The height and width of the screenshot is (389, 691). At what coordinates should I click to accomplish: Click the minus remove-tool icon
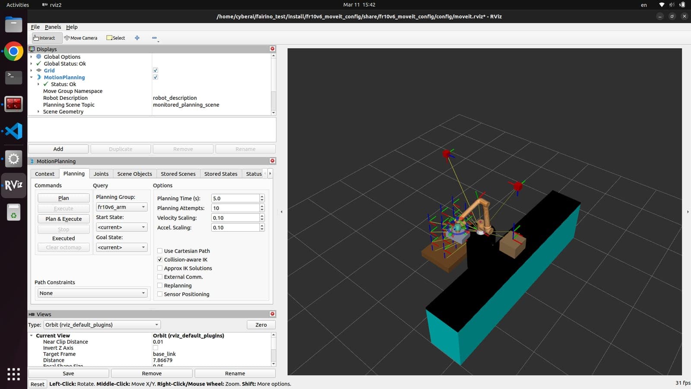coord(154,38)
